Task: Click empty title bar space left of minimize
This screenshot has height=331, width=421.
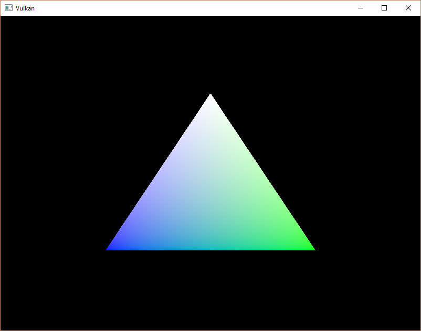Action: coord(210,8)
